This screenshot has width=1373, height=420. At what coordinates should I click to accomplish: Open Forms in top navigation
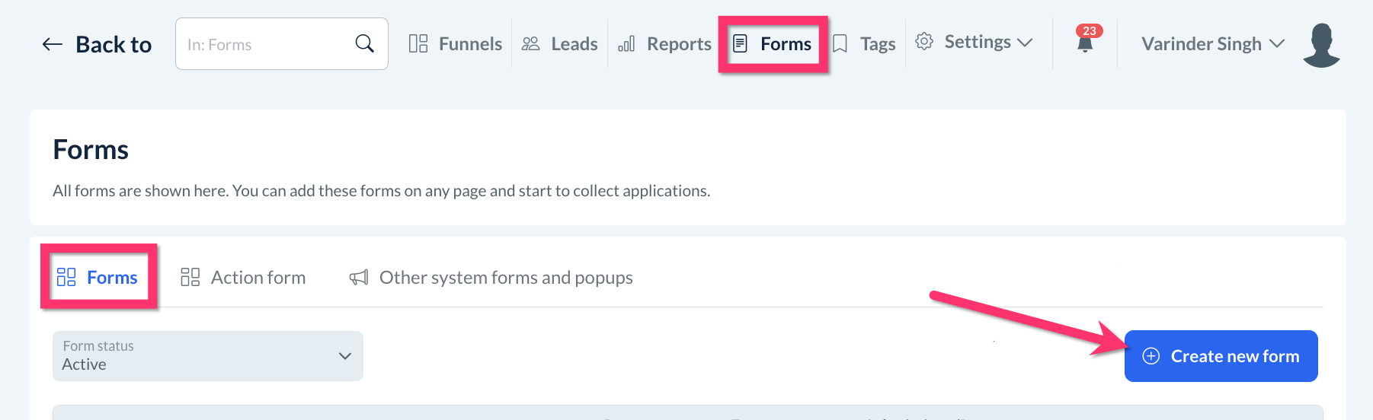pos(773,44)
